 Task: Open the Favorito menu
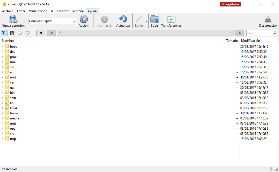tap(63, 11)
